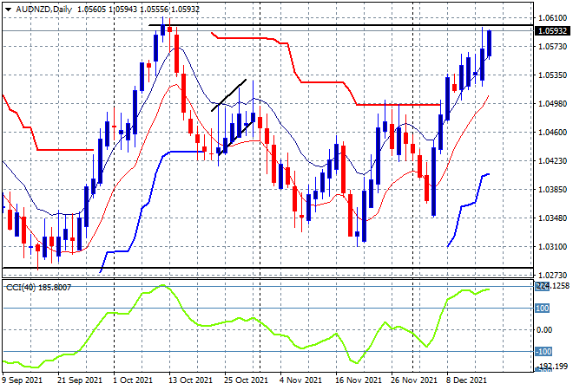This screenshot has height=390, width=573.
Task: Click price scale label 1.04980
Action: point(552,104)
